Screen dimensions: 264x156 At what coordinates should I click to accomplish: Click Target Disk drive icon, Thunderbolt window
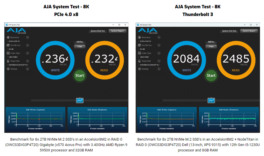point(139,61)
